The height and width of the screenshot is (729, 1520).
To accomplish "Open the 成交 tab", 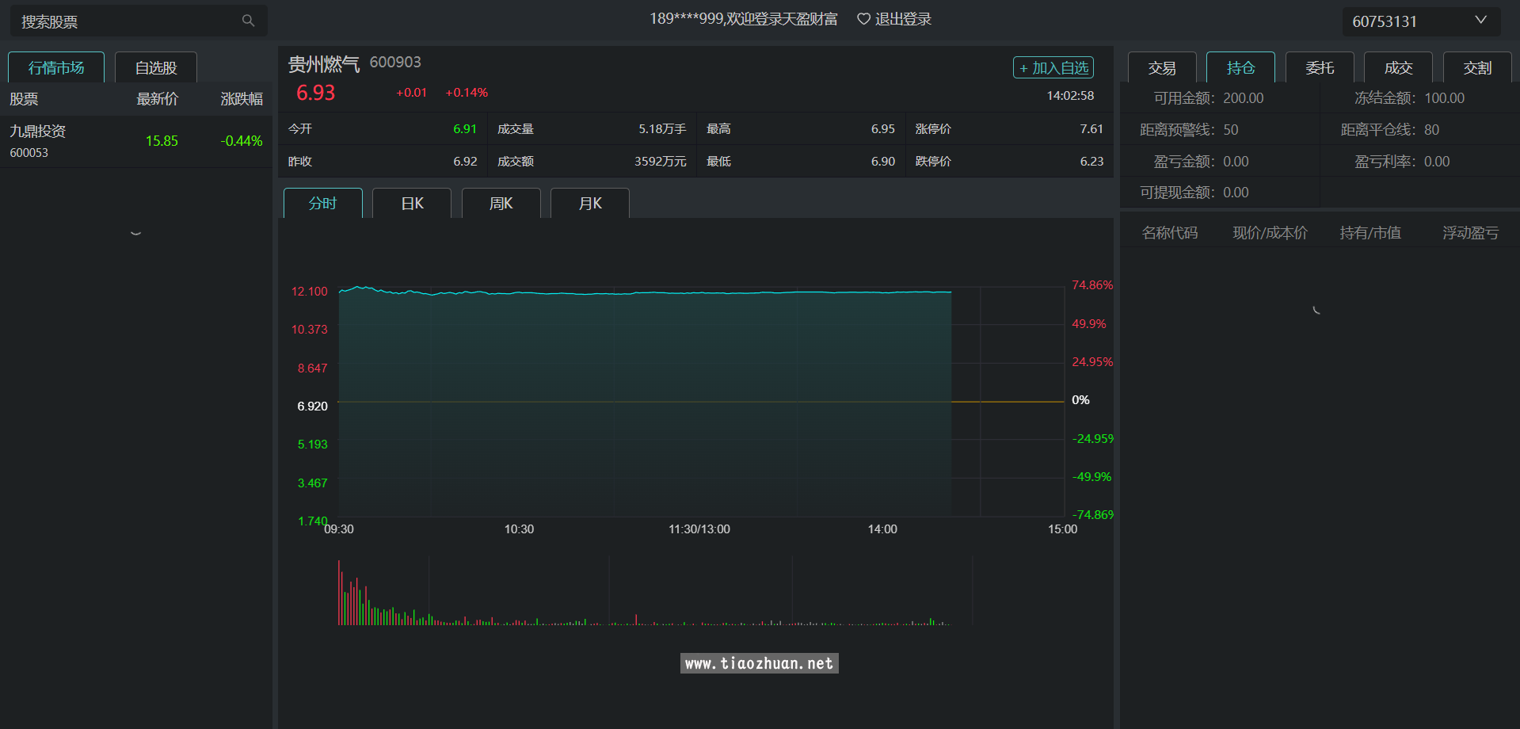I will pyautogui.click(x=1398, y=68).
